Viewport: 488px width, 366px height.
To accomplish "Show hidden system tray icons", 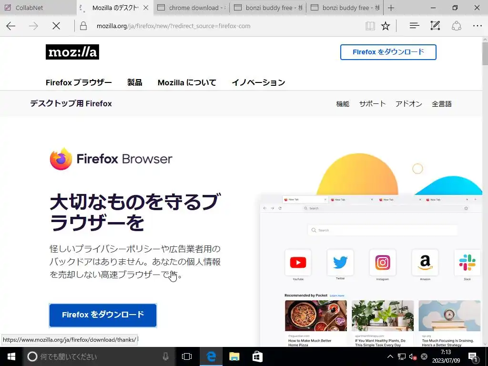I will tap(390, 356).
